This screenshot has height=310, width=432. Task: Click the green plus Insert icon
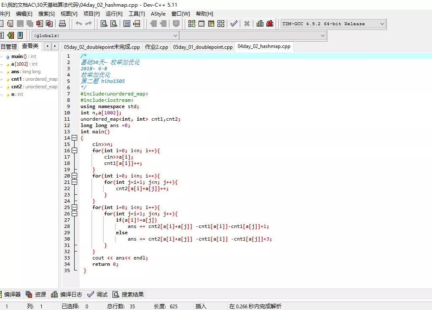coord(11,35)
